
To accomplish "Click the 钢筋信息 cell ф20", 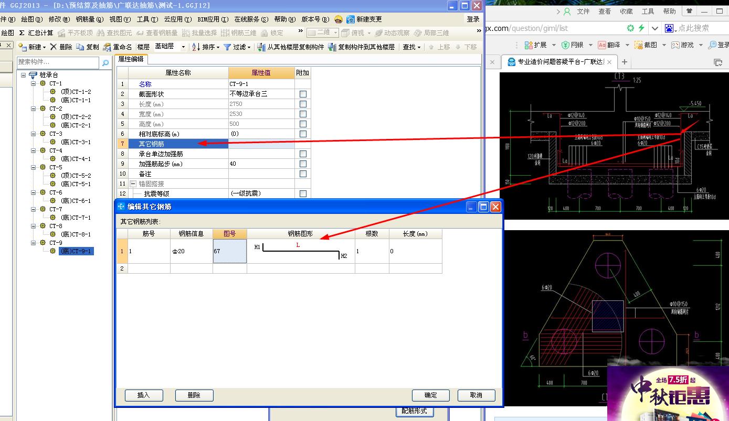I will (x=192, y=251).
